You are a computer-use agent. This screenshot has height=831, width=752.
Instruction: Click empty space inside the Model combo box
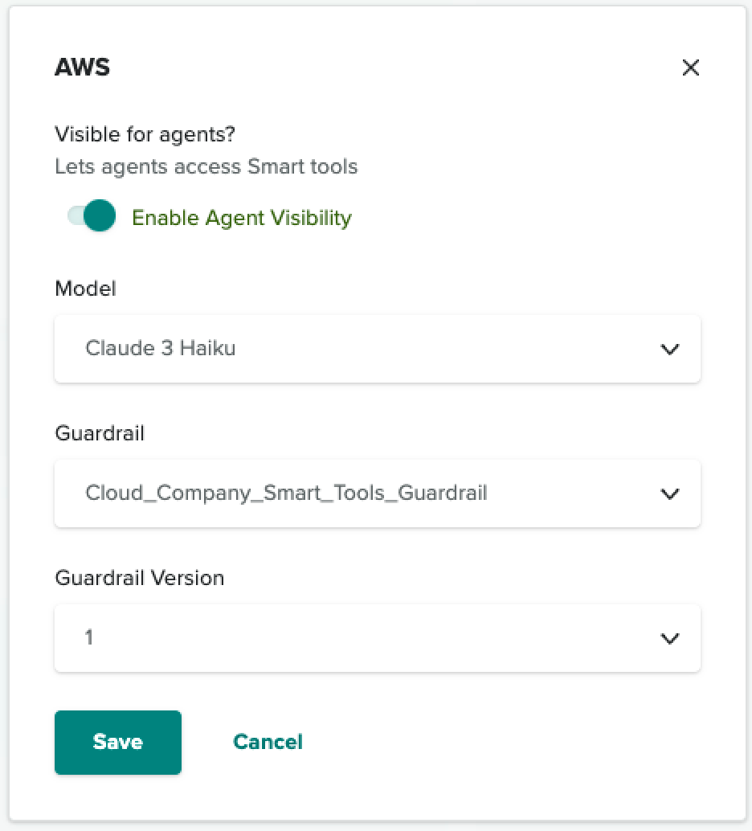coord(442,349)
